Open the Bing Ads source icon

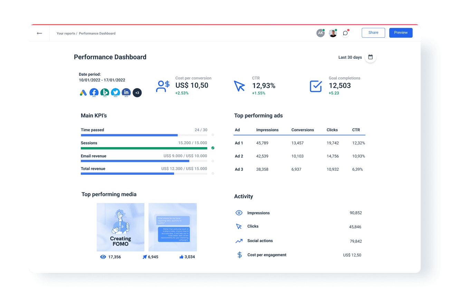click(105, 92)
